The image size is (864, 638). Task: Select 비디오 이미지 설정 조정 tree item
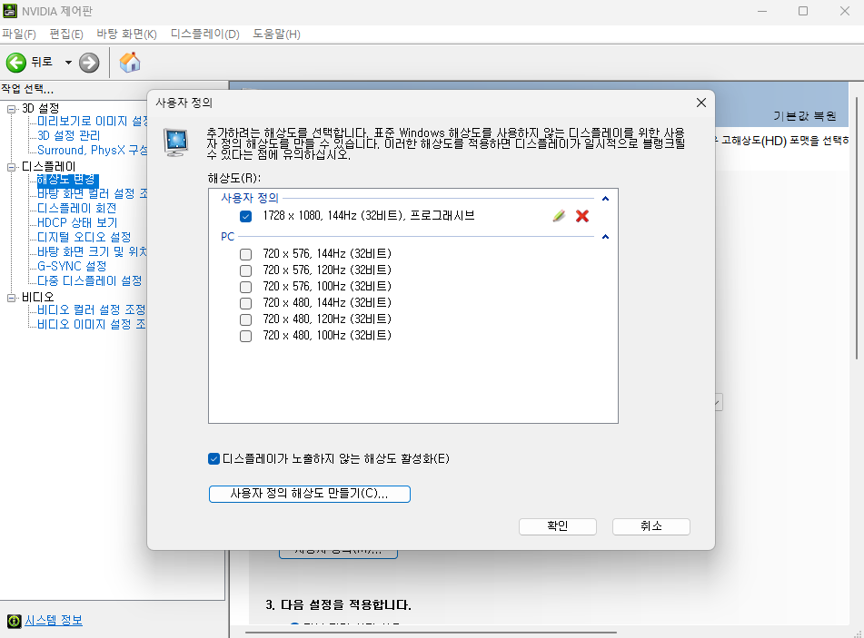[91, 324]
